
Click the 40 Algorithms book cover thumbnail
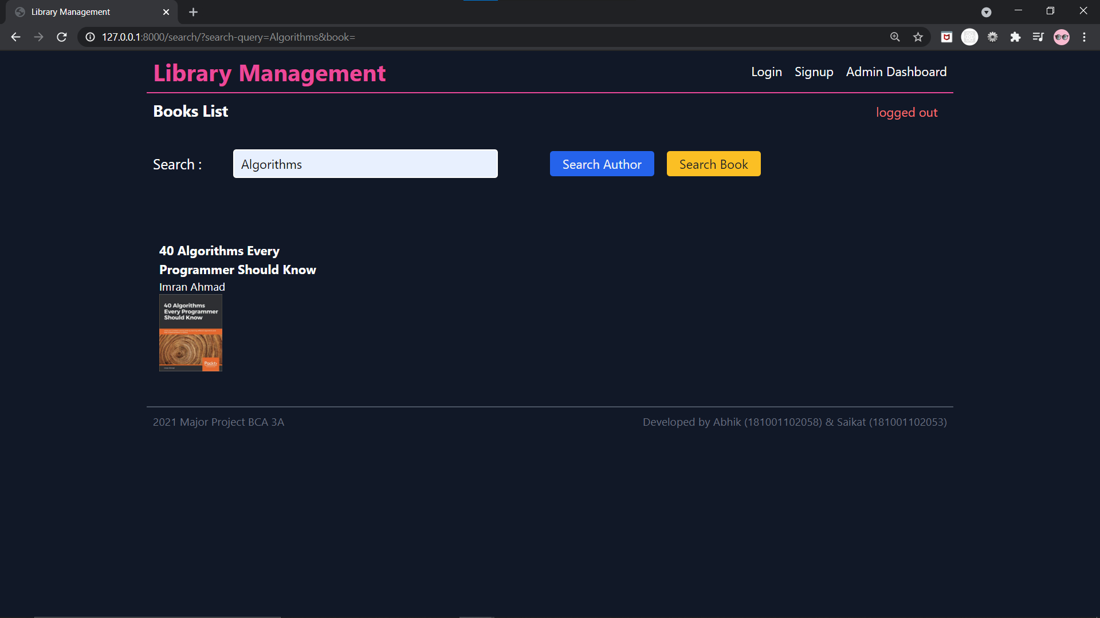click(190, 333)
